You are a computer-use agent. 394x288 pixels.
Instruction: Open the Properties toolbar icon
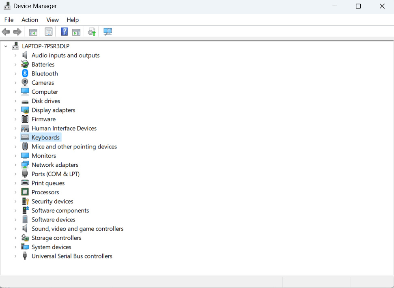tap(49, 32)
